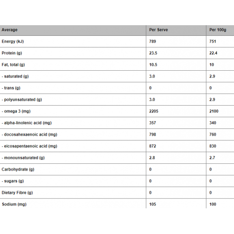Click the Fat, total (g) label

click(x=13, y=65)
